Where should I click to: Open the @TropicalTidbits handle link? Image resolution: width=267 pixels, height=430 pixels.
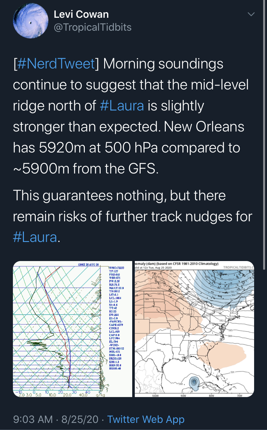[92, 27]
